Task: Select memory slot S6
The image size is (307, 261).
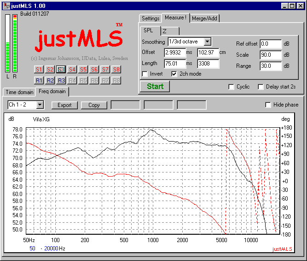Action: coord(94,70)
